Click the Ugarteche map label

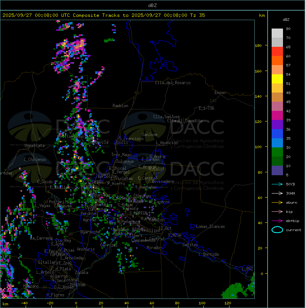click(x=91, y=232)
